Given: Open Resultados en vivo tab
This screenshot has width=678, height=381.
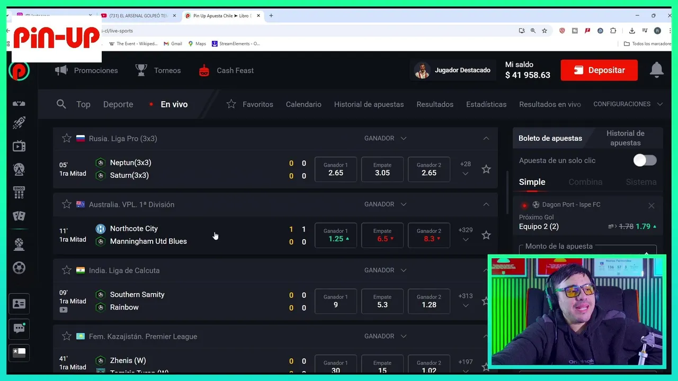Looking at the screenshot, I should pyautogui.click(x=550, y=104).
